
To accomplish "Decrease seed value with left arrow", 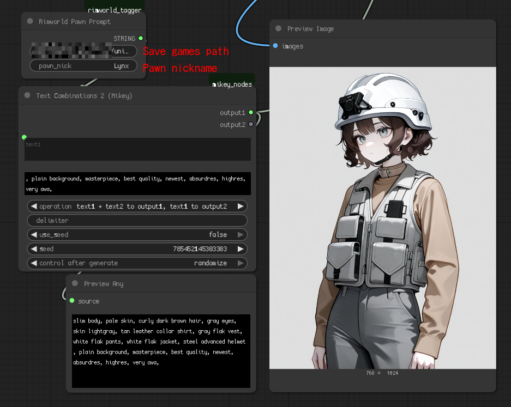I will point(34,249).
